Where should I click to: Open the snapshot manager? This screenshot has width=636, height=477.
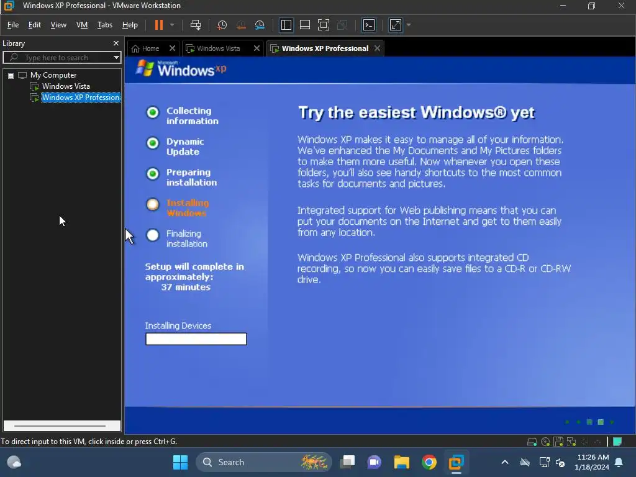[260, 25]
